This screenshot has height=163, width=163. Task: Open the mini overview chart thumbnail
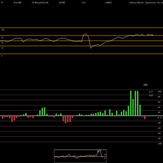(81, 156)
